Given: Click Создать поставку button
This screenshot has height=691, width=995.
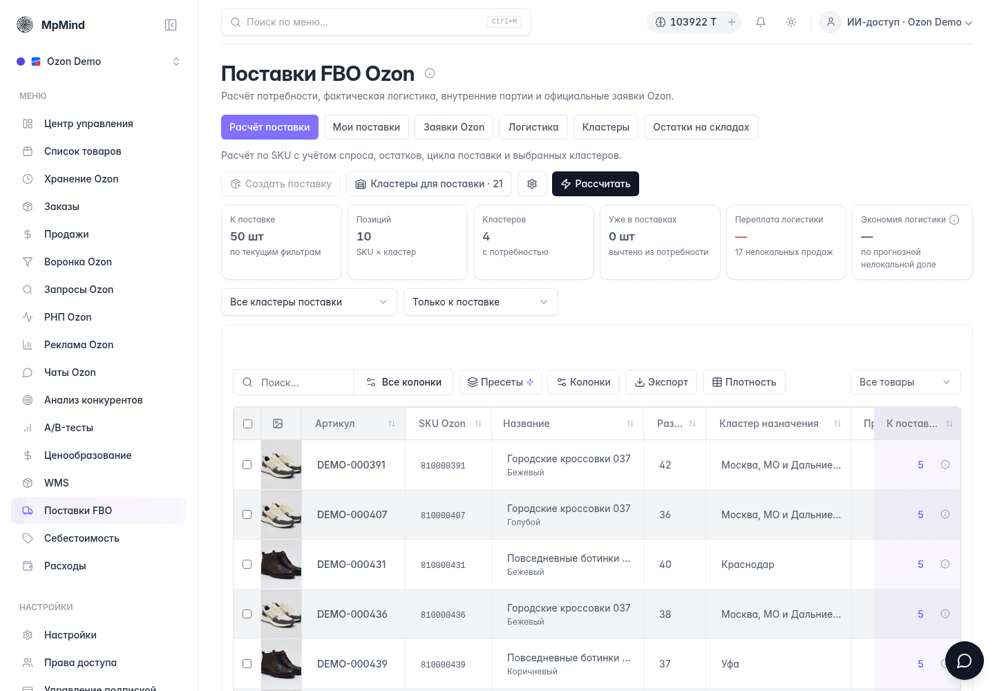Looking at the screenshot, I should tap(281, 184).
